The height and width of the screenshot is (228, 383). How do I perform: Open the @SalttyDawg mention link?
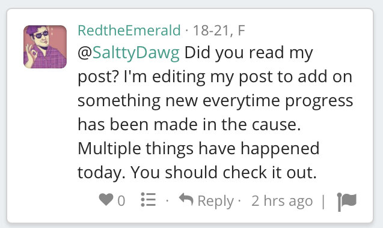pyautogui.click(x=136, y=53)
